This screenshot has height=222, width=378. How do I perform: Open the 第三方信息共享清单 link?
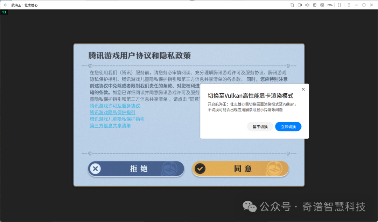[110, 126]
